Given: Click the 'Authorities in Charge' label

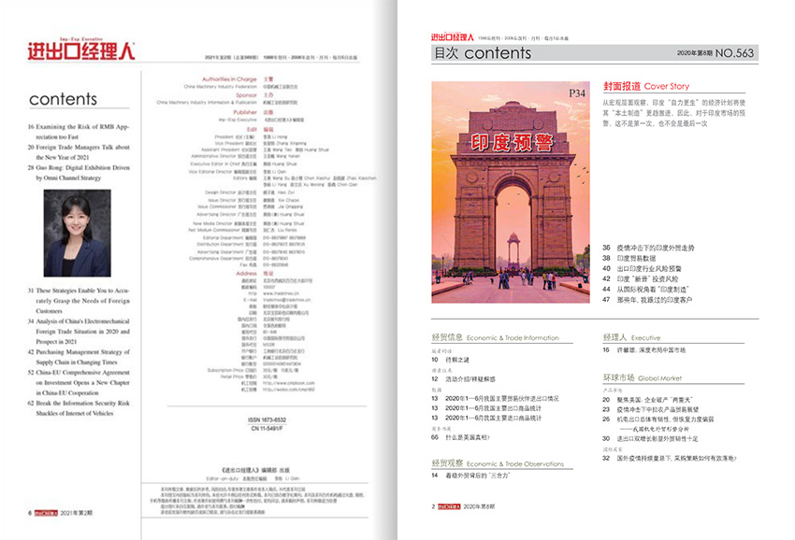Looking at the screenshot, I should (x=229, y=79).
